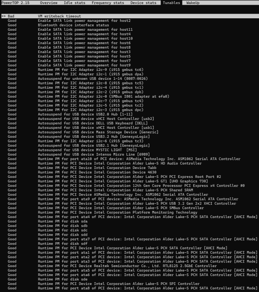Select Autosuspend for xHCI Host Controller [usb1]
Image resolution: width=259 pixels, height=292 pixels.
pos(81,128)
